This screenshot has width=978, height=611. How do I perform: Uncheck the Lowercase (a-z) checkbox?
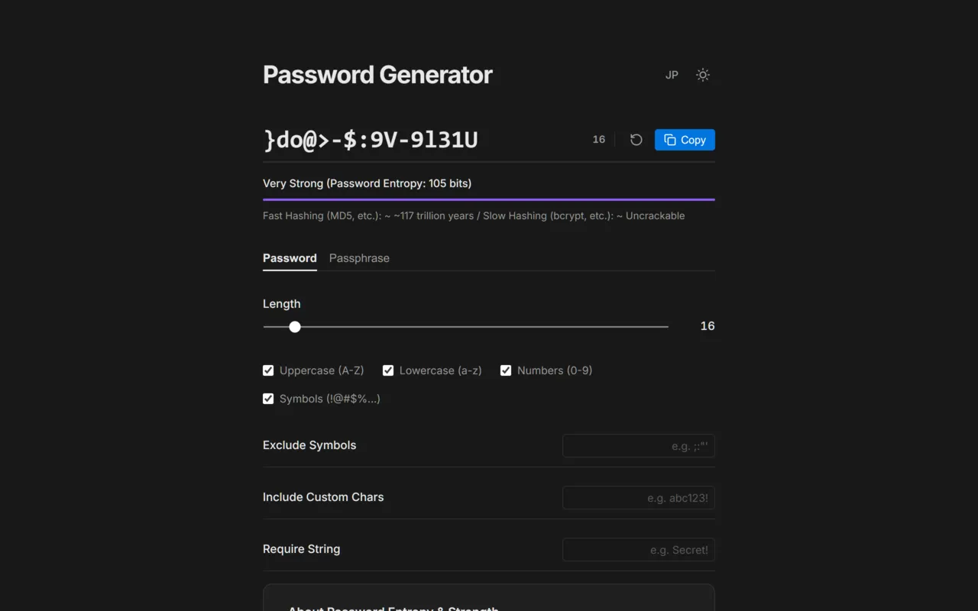click(388, 370)
